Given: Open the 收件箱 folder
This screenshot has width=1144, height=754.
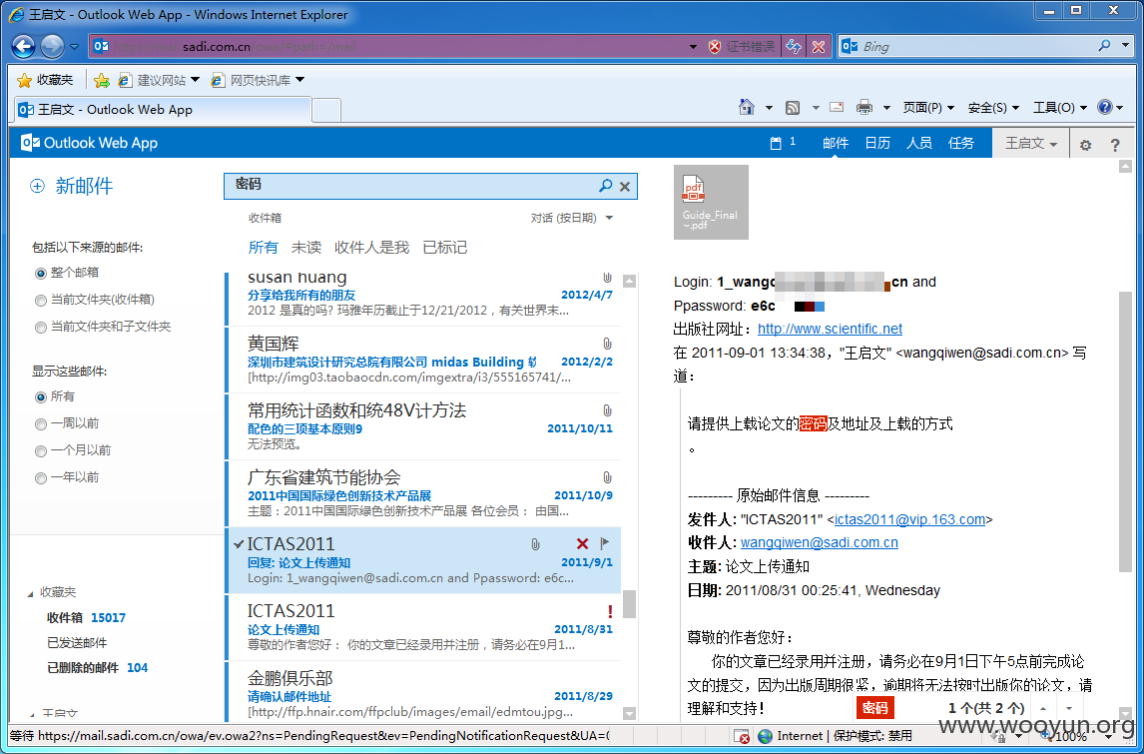Looking at the screenshot, I should click(64, 617).
